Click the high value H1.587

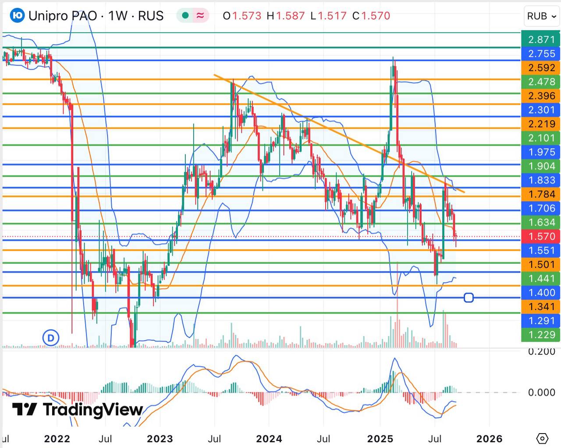(x=286, y=16)
